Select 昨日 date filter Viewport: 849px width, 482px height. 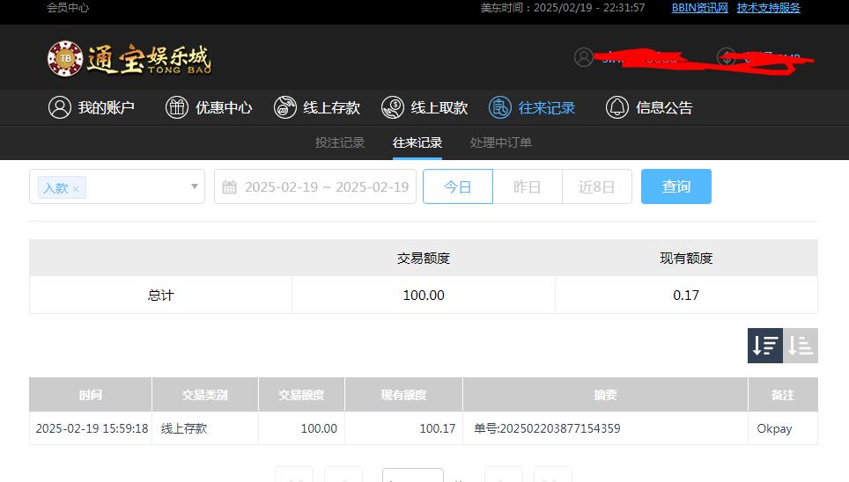coord(528,186)
